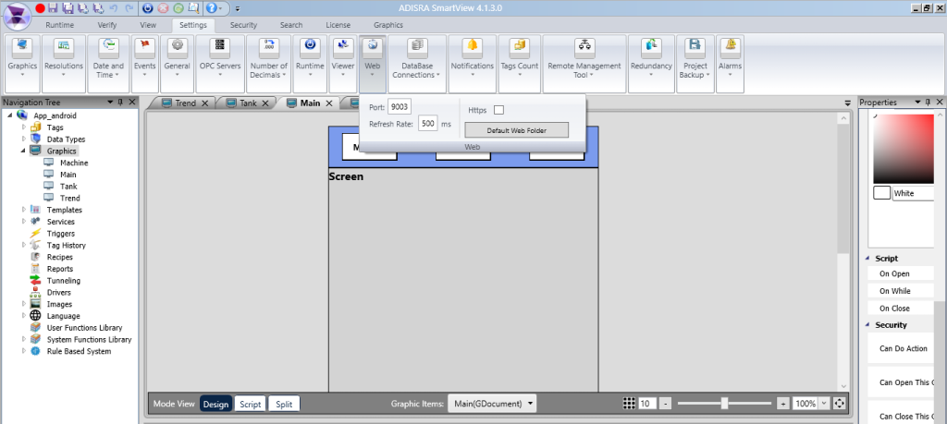Screen dimensions: 947x424
Task: Collapse the Graphics tree node
Action: point(23,151)
